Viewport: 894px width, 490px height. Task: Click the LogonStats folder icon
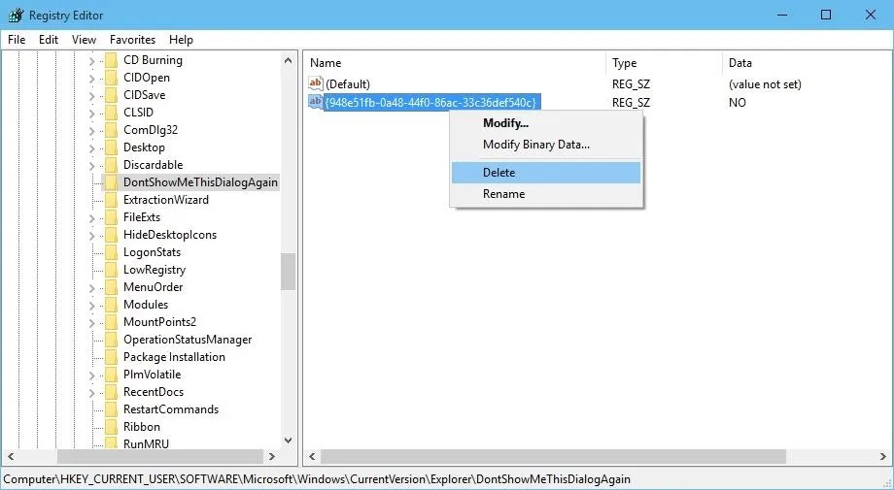click(x=111, y=252)
